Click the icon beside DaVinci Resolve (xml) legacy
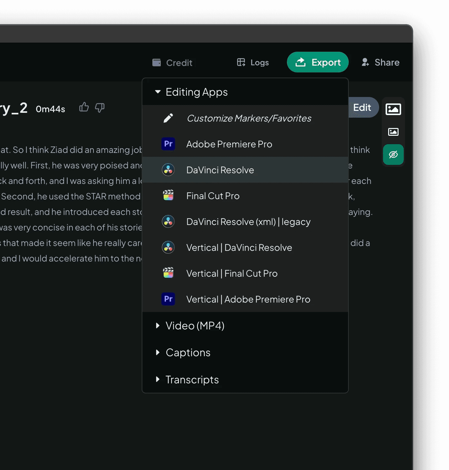The height and width of the screenshot is (470, 449). pos(168,221)
